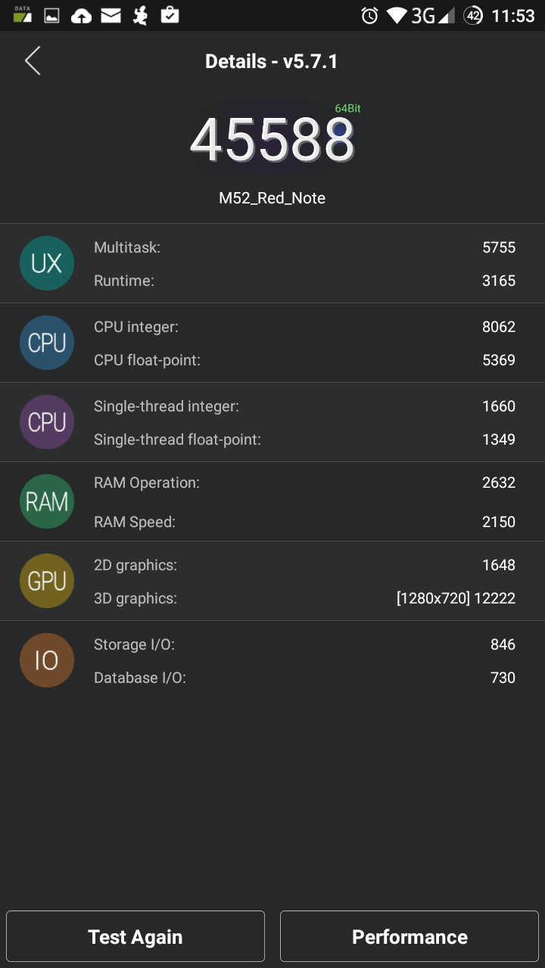Image resolution: width=545 pixels, height=968 pixels.
Task: Tap the teal UX category icon
Action: (47, 263)
